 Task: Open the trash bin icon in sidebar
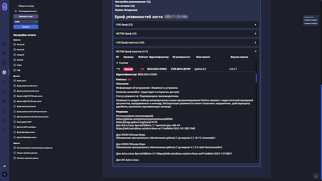pyautogui.click(x=4, y=130)
